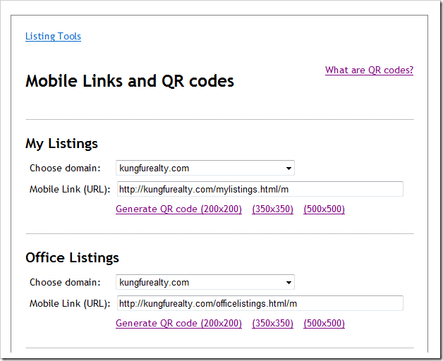Click the 'Mobile Links and QR codes' heading
Image resolution: width=443 pixels, height=361 pixels.
(130, 81)
